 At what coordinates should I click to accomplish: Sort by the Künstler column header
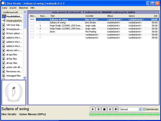(95, 16)
